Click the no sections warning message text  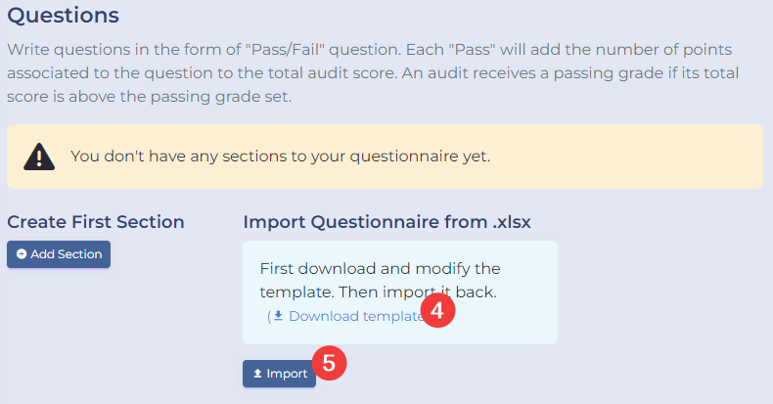[280, 157]
